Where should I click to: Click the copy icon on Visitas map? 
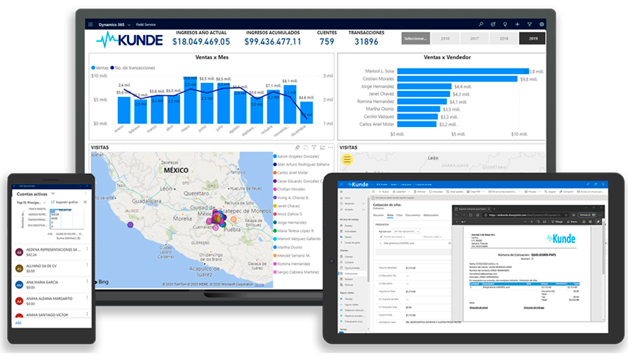[306, 147]
